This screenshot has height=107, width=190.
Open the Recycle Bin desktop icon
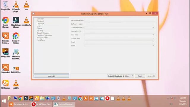coord(5,5)
